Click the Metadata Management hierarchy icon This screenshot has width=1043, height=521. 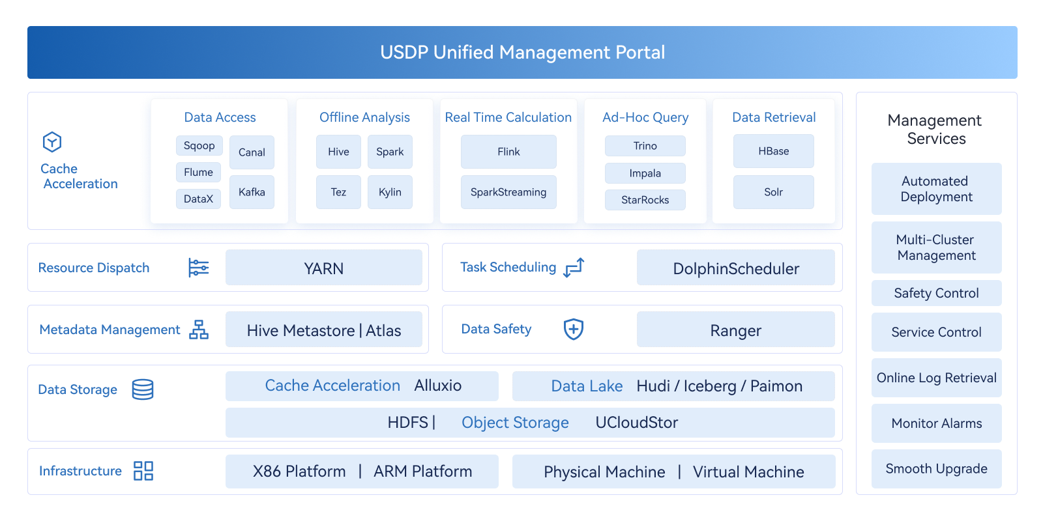(199, 330)
